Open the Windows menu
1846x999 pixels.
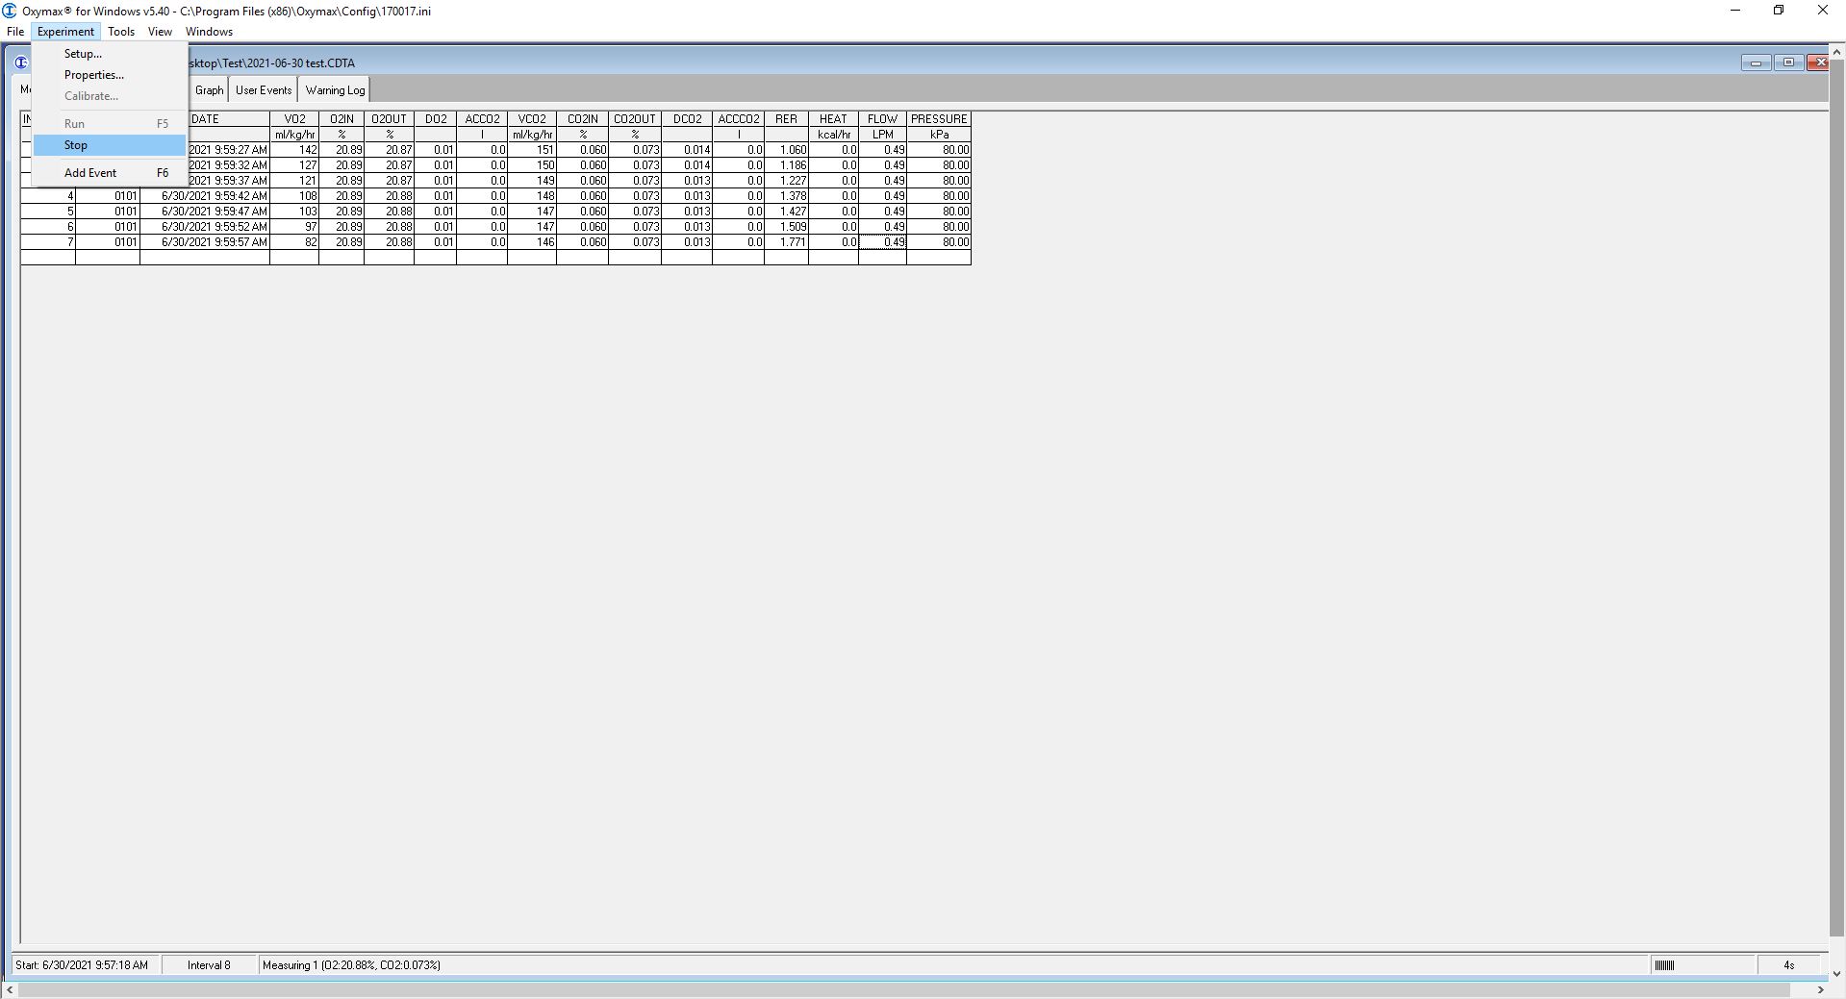209,32
